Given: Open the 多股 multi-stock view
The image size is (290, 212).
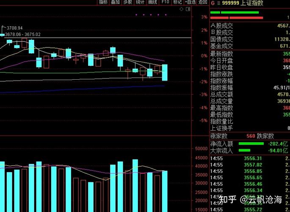Looking at the screenshot, I should [x=128, y=2].
